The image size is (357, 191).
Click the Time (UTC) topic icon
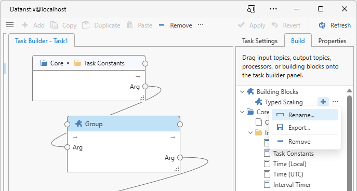pos(267,174)
